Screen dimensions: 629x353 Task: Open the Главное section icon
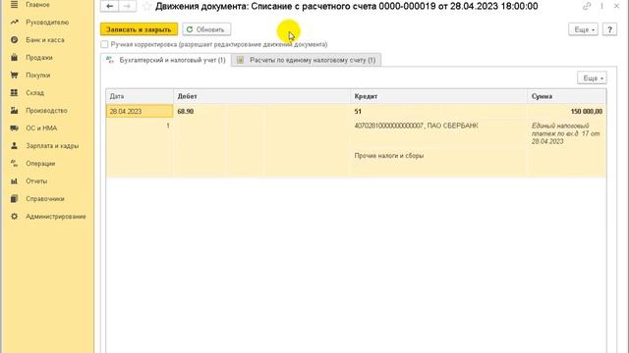14,5
